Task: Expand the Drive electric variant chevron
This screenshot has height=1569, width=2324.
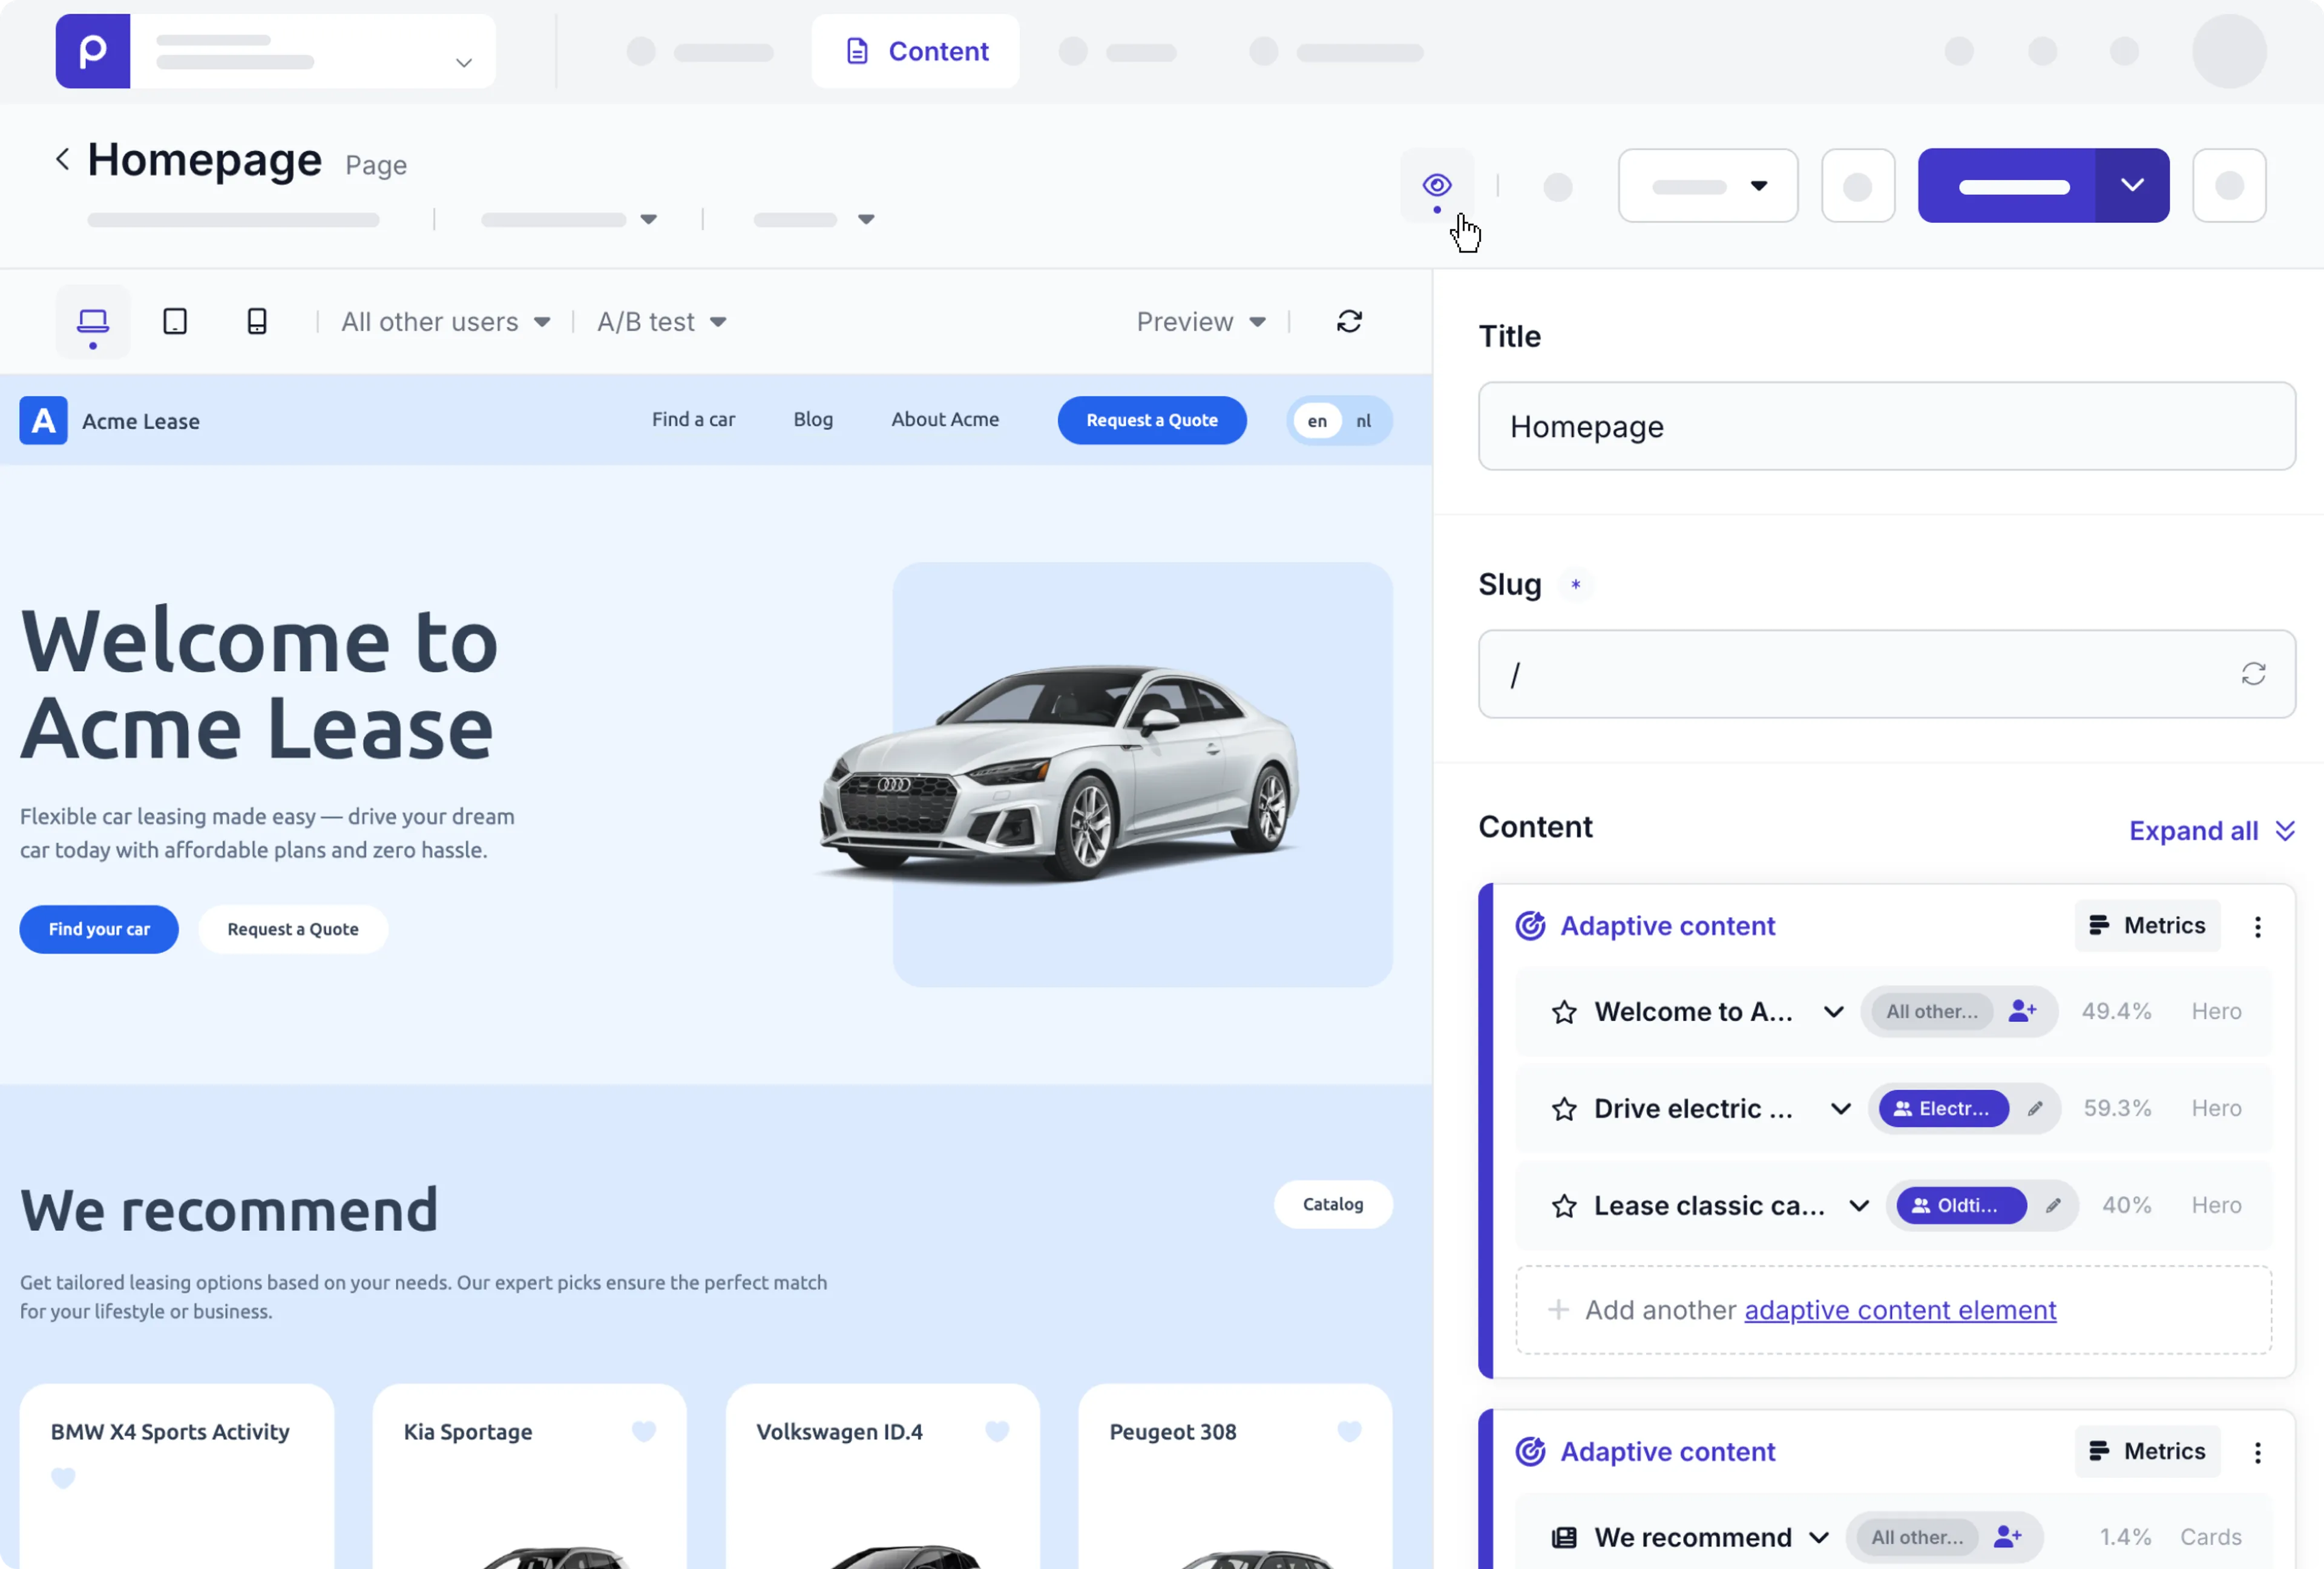Action: (x=1840, y=1109)
